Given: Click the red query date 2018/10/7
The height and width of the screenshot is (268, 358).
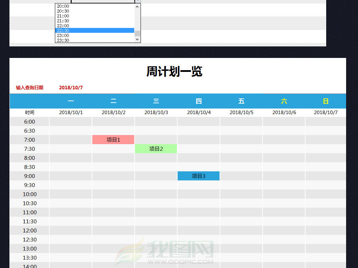Looking at the screenshot, I should (x=71, y=88).
